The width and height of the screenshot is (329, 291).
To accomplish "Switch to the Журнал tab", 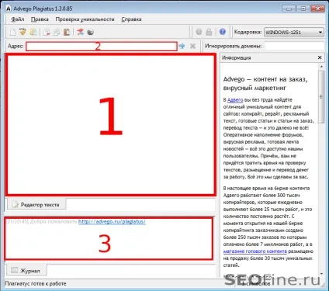I will coord(26,271).
